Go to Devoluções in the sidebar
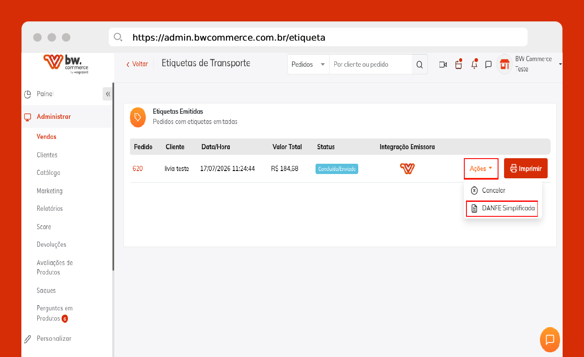 click(x=51, y=245)
